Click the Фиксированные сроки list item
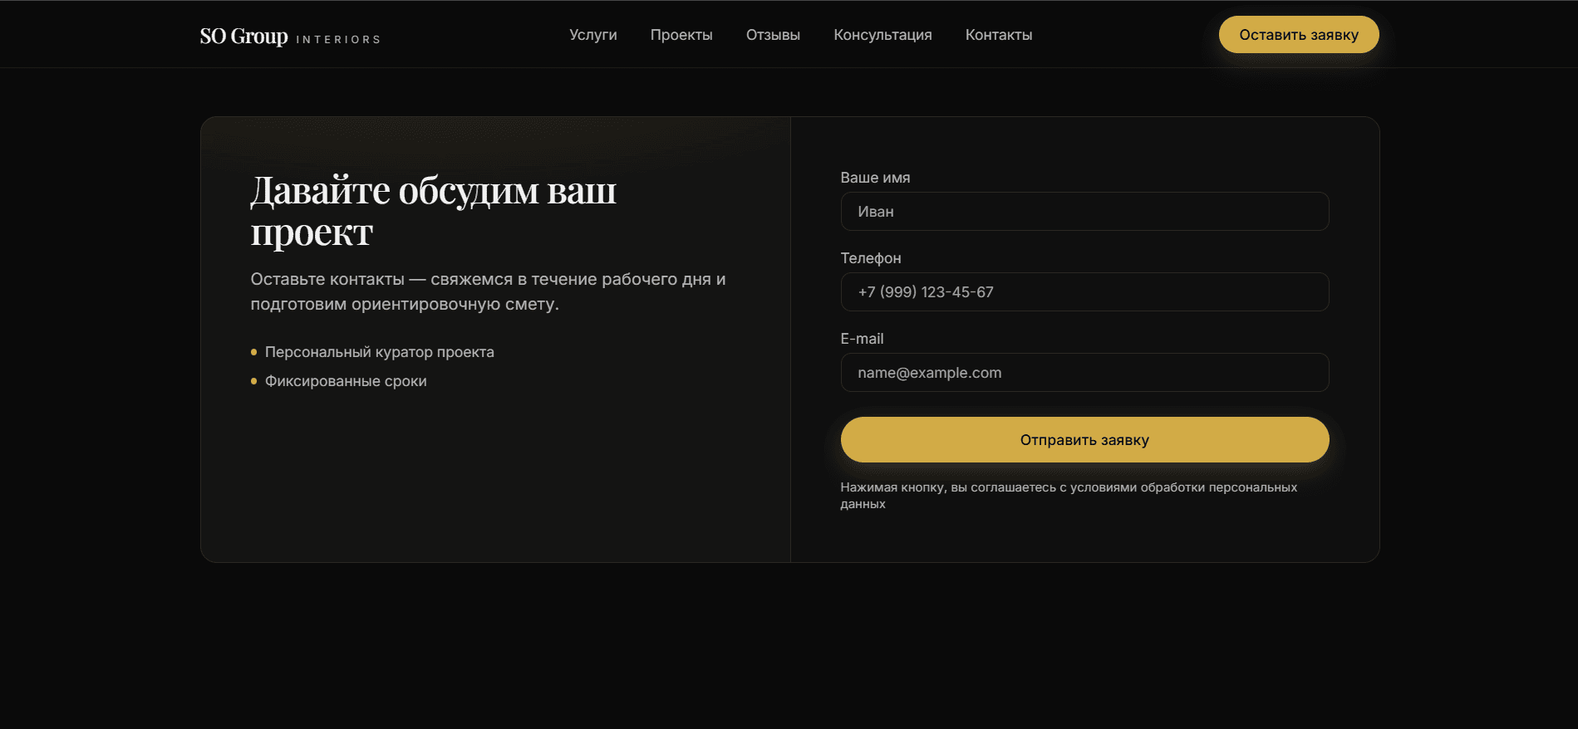This screenshot has width=1578, height=729. [x=346, y=381]
